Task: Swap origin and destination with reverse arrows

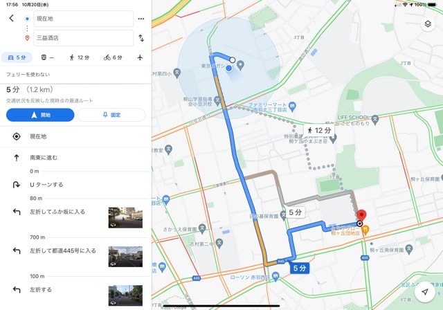Action: click(141, 38)
